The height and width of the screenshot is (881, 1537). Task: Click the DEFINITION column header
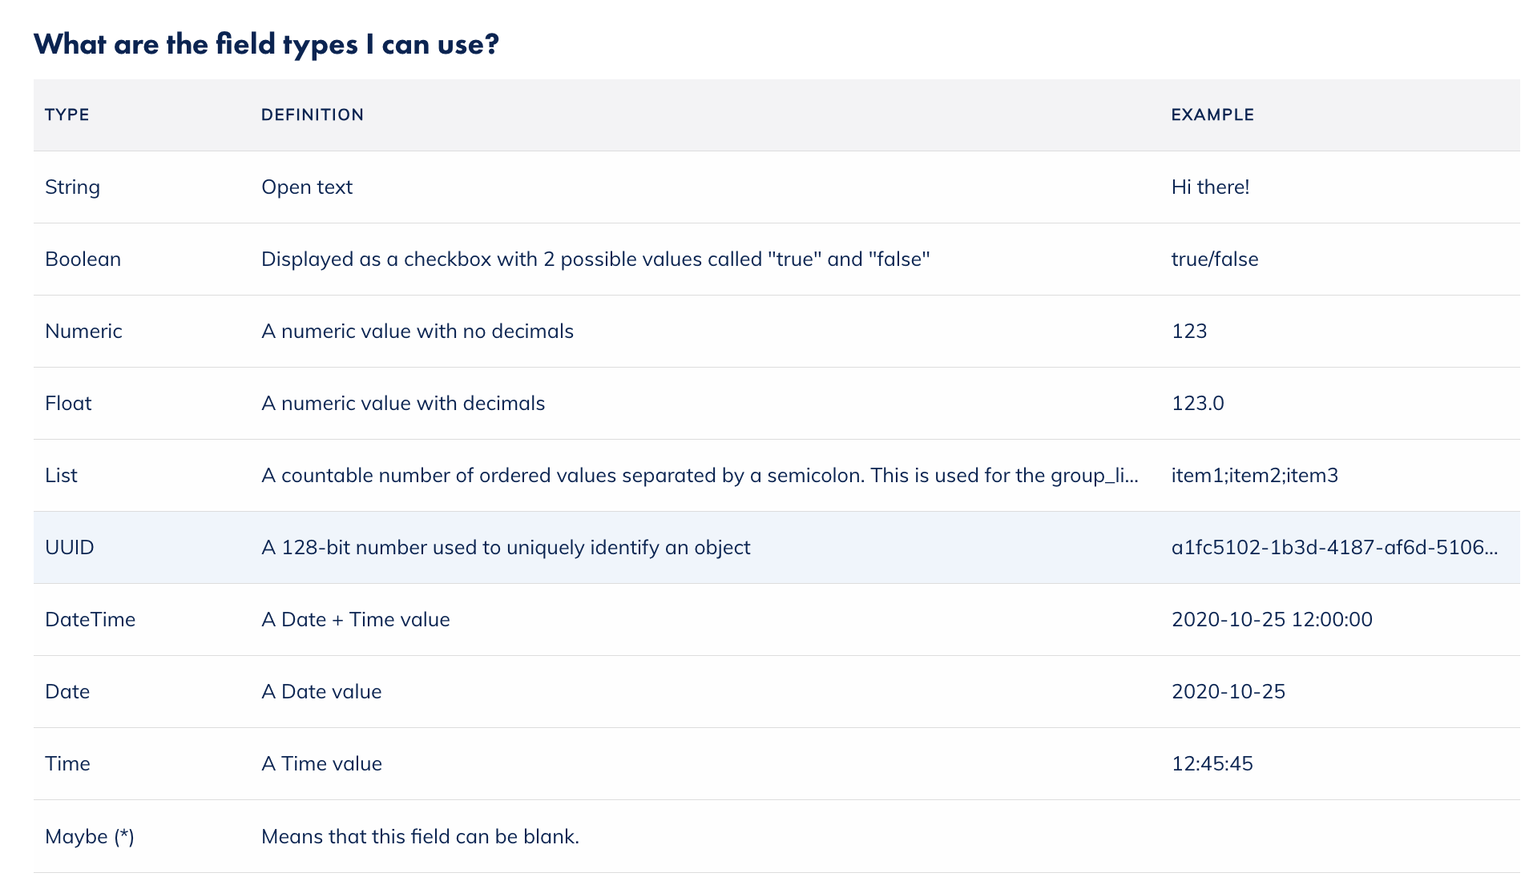pos(313,115)
